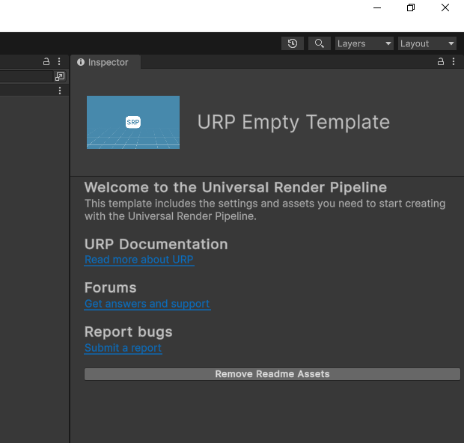Open the Layout dropdown
This screenshot has width=464, height=443.
427,43
